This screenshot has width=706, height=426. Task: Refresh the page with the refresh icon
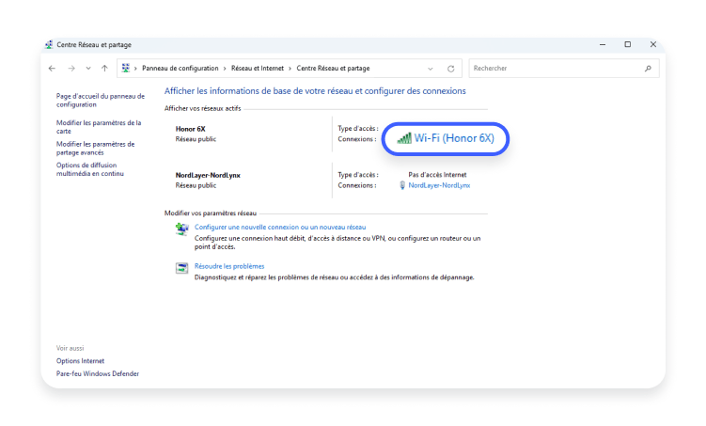point(450,69)
